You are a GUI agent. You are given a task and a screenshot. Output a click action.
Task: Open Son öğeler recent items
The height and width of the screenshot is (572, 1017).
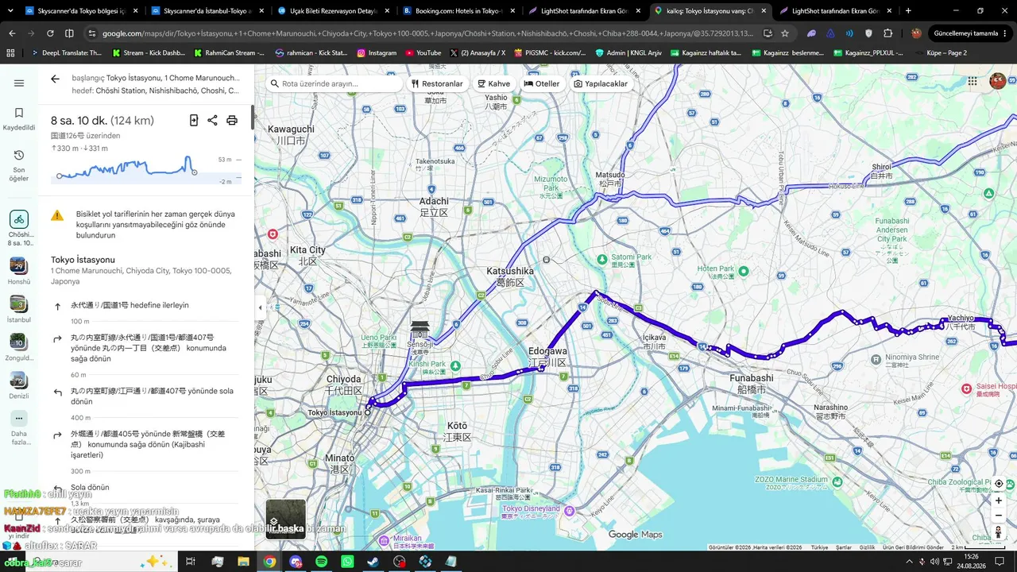[x=19, y=166]
